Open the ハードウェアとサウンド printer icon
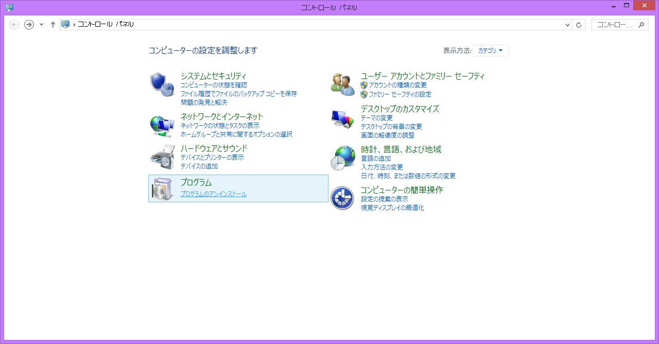Screen dimensions: 659x344 tap(163, 158)
